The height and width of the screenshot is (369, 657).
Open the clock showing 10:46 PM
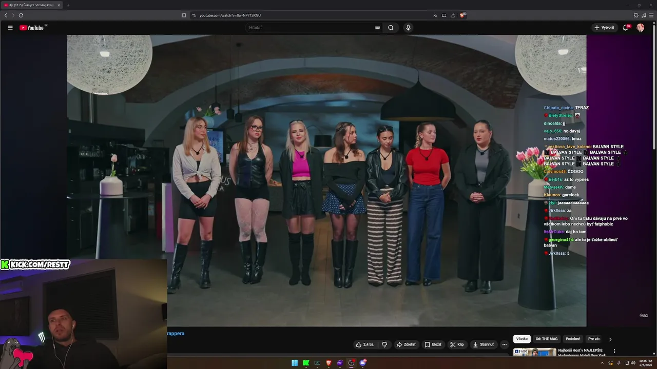pyautogui.click(x=646, y=363)
